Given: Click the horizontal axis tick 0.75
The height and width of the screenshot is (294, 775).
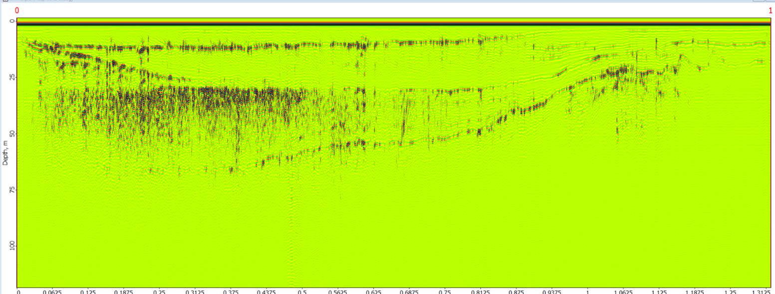Looking at the screenshot, I should tap(445, 292).
